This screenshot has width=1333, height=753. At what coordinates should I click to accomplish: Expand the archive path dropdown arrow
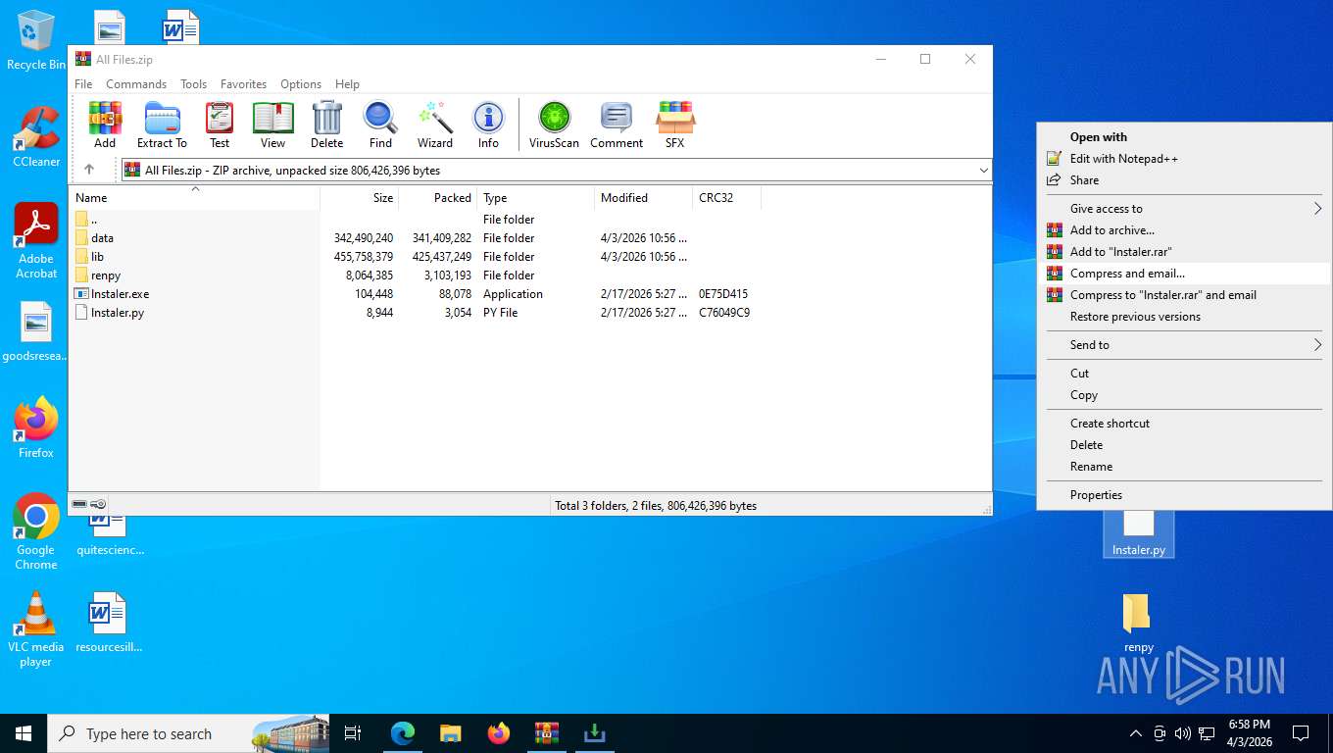pyautogui.click(x=983, y=171)
